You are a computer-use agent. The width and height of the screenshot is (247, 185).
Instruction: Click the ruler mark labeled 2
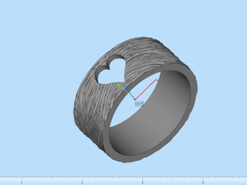tap(82, 182)
